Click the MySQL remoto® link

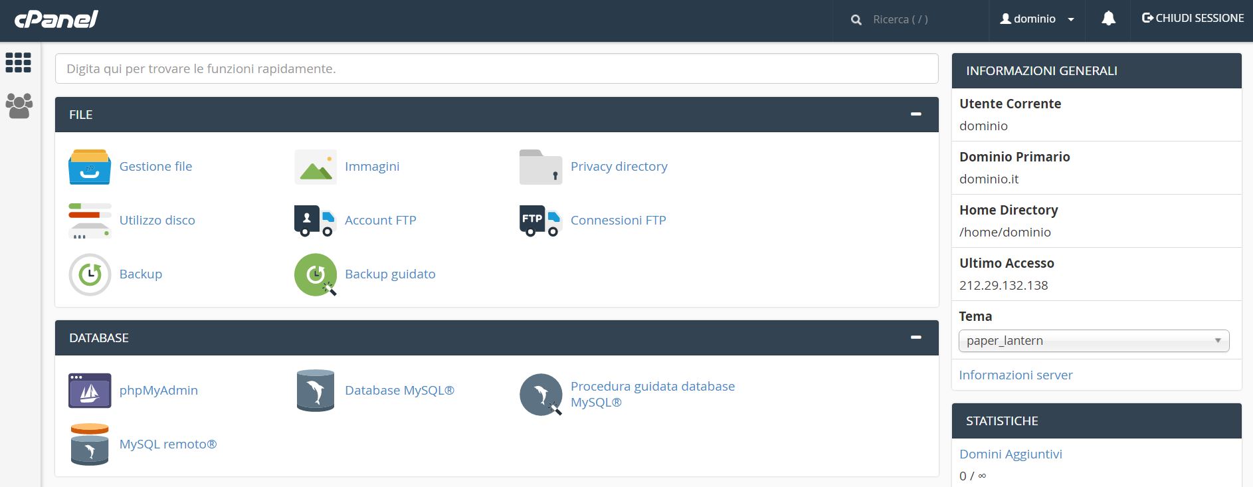(x=168, y=444)
